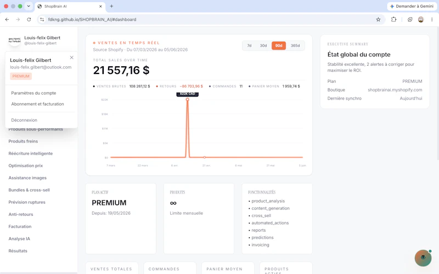
Task: Open Paramètres du compte
Action: (x=33, y=93)
